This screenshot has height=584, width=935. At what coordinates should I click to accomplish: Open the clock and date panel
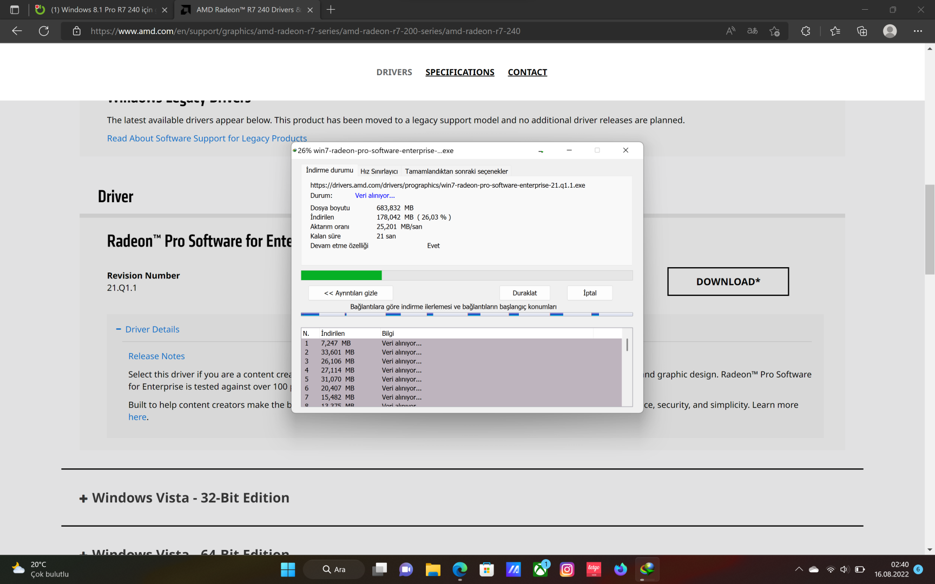point(892,569)
